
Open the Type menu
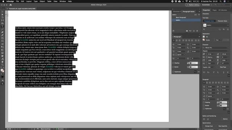(36, 1)
